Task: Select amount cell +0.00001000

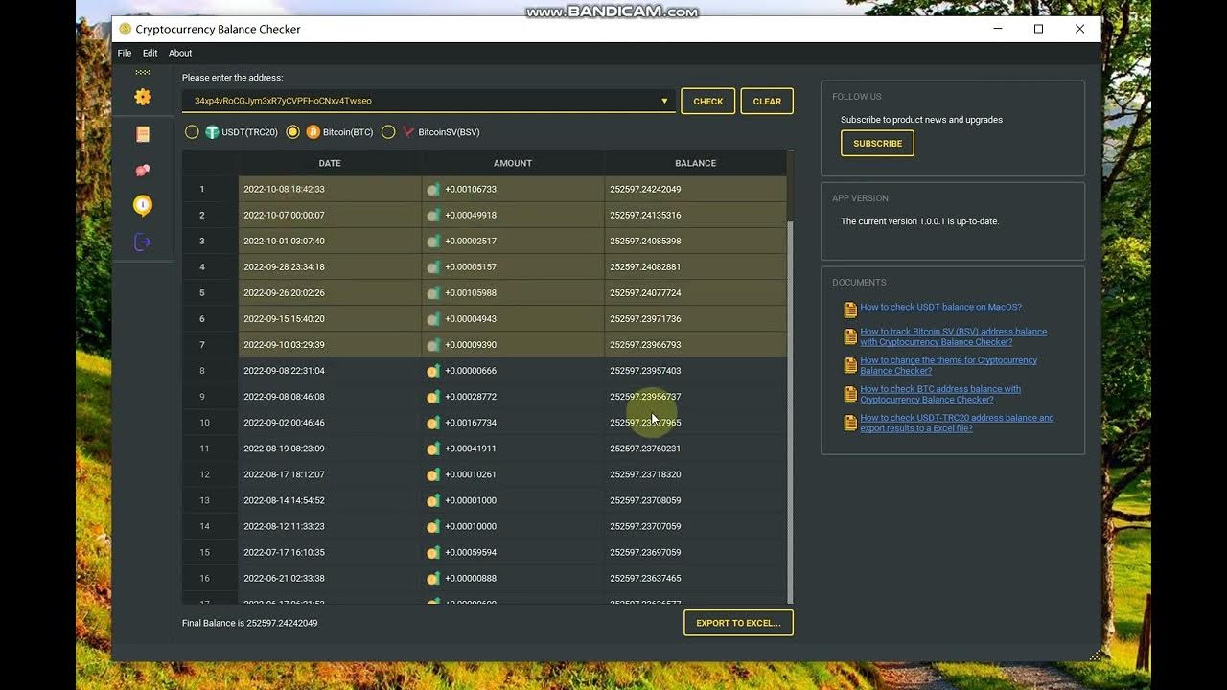Action: 513,500
